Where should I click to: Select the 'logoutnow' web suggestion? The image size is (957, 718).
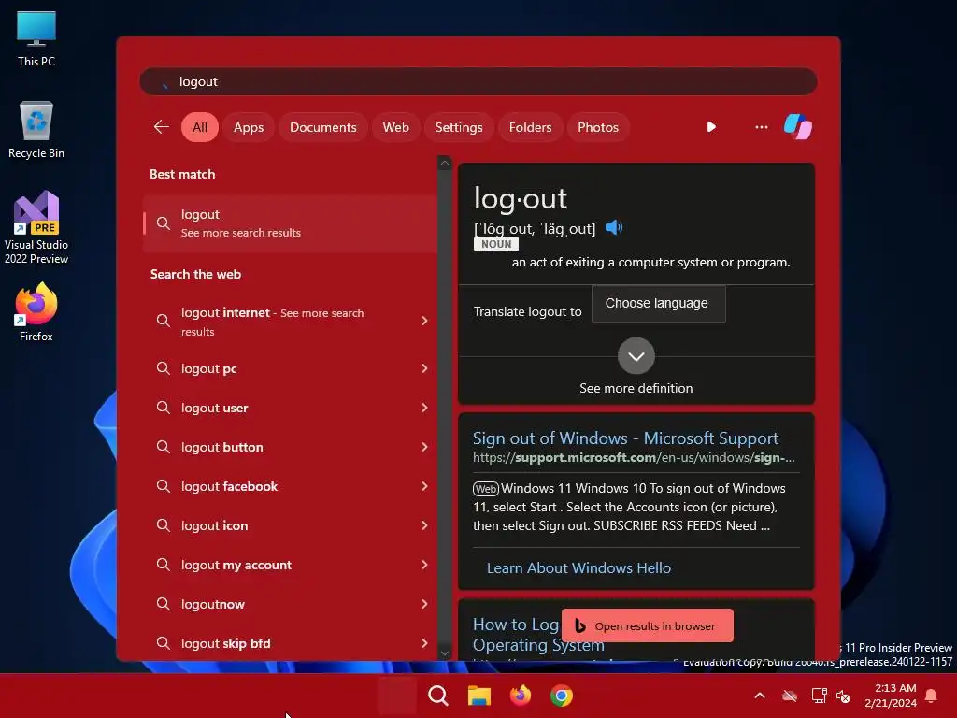tap(290, 604)
